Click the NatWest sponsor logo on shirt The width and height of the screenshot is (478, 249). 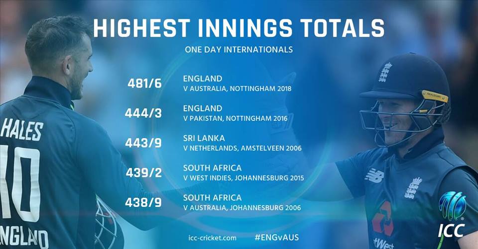383,225
